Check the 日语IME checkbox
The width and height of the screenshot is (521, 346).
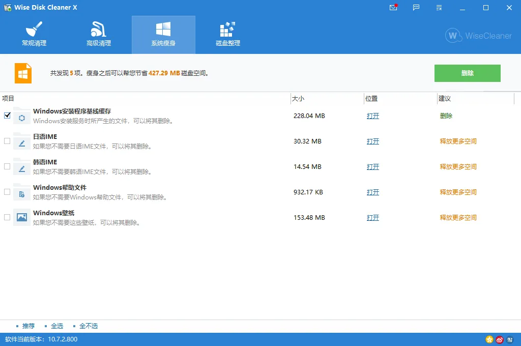[x=7, y=141]
